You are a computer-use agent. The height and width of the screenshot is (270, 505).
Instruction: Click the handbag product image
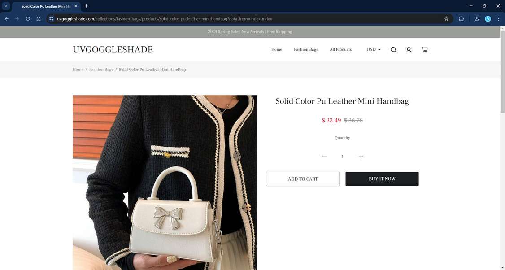(165, 183)
